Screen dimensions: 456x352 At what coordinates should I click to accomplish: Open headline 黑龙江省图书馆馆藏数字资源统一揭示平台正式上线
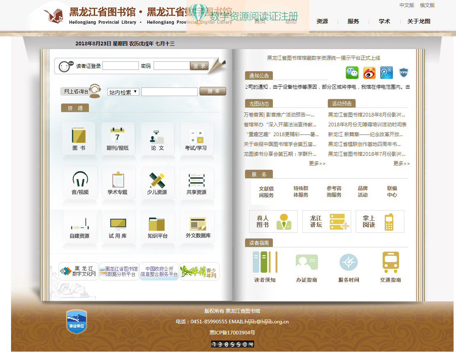click(323, 58)
